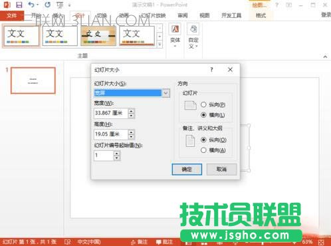Click the PowerPoint help icon in title bar

click(276, 5)
